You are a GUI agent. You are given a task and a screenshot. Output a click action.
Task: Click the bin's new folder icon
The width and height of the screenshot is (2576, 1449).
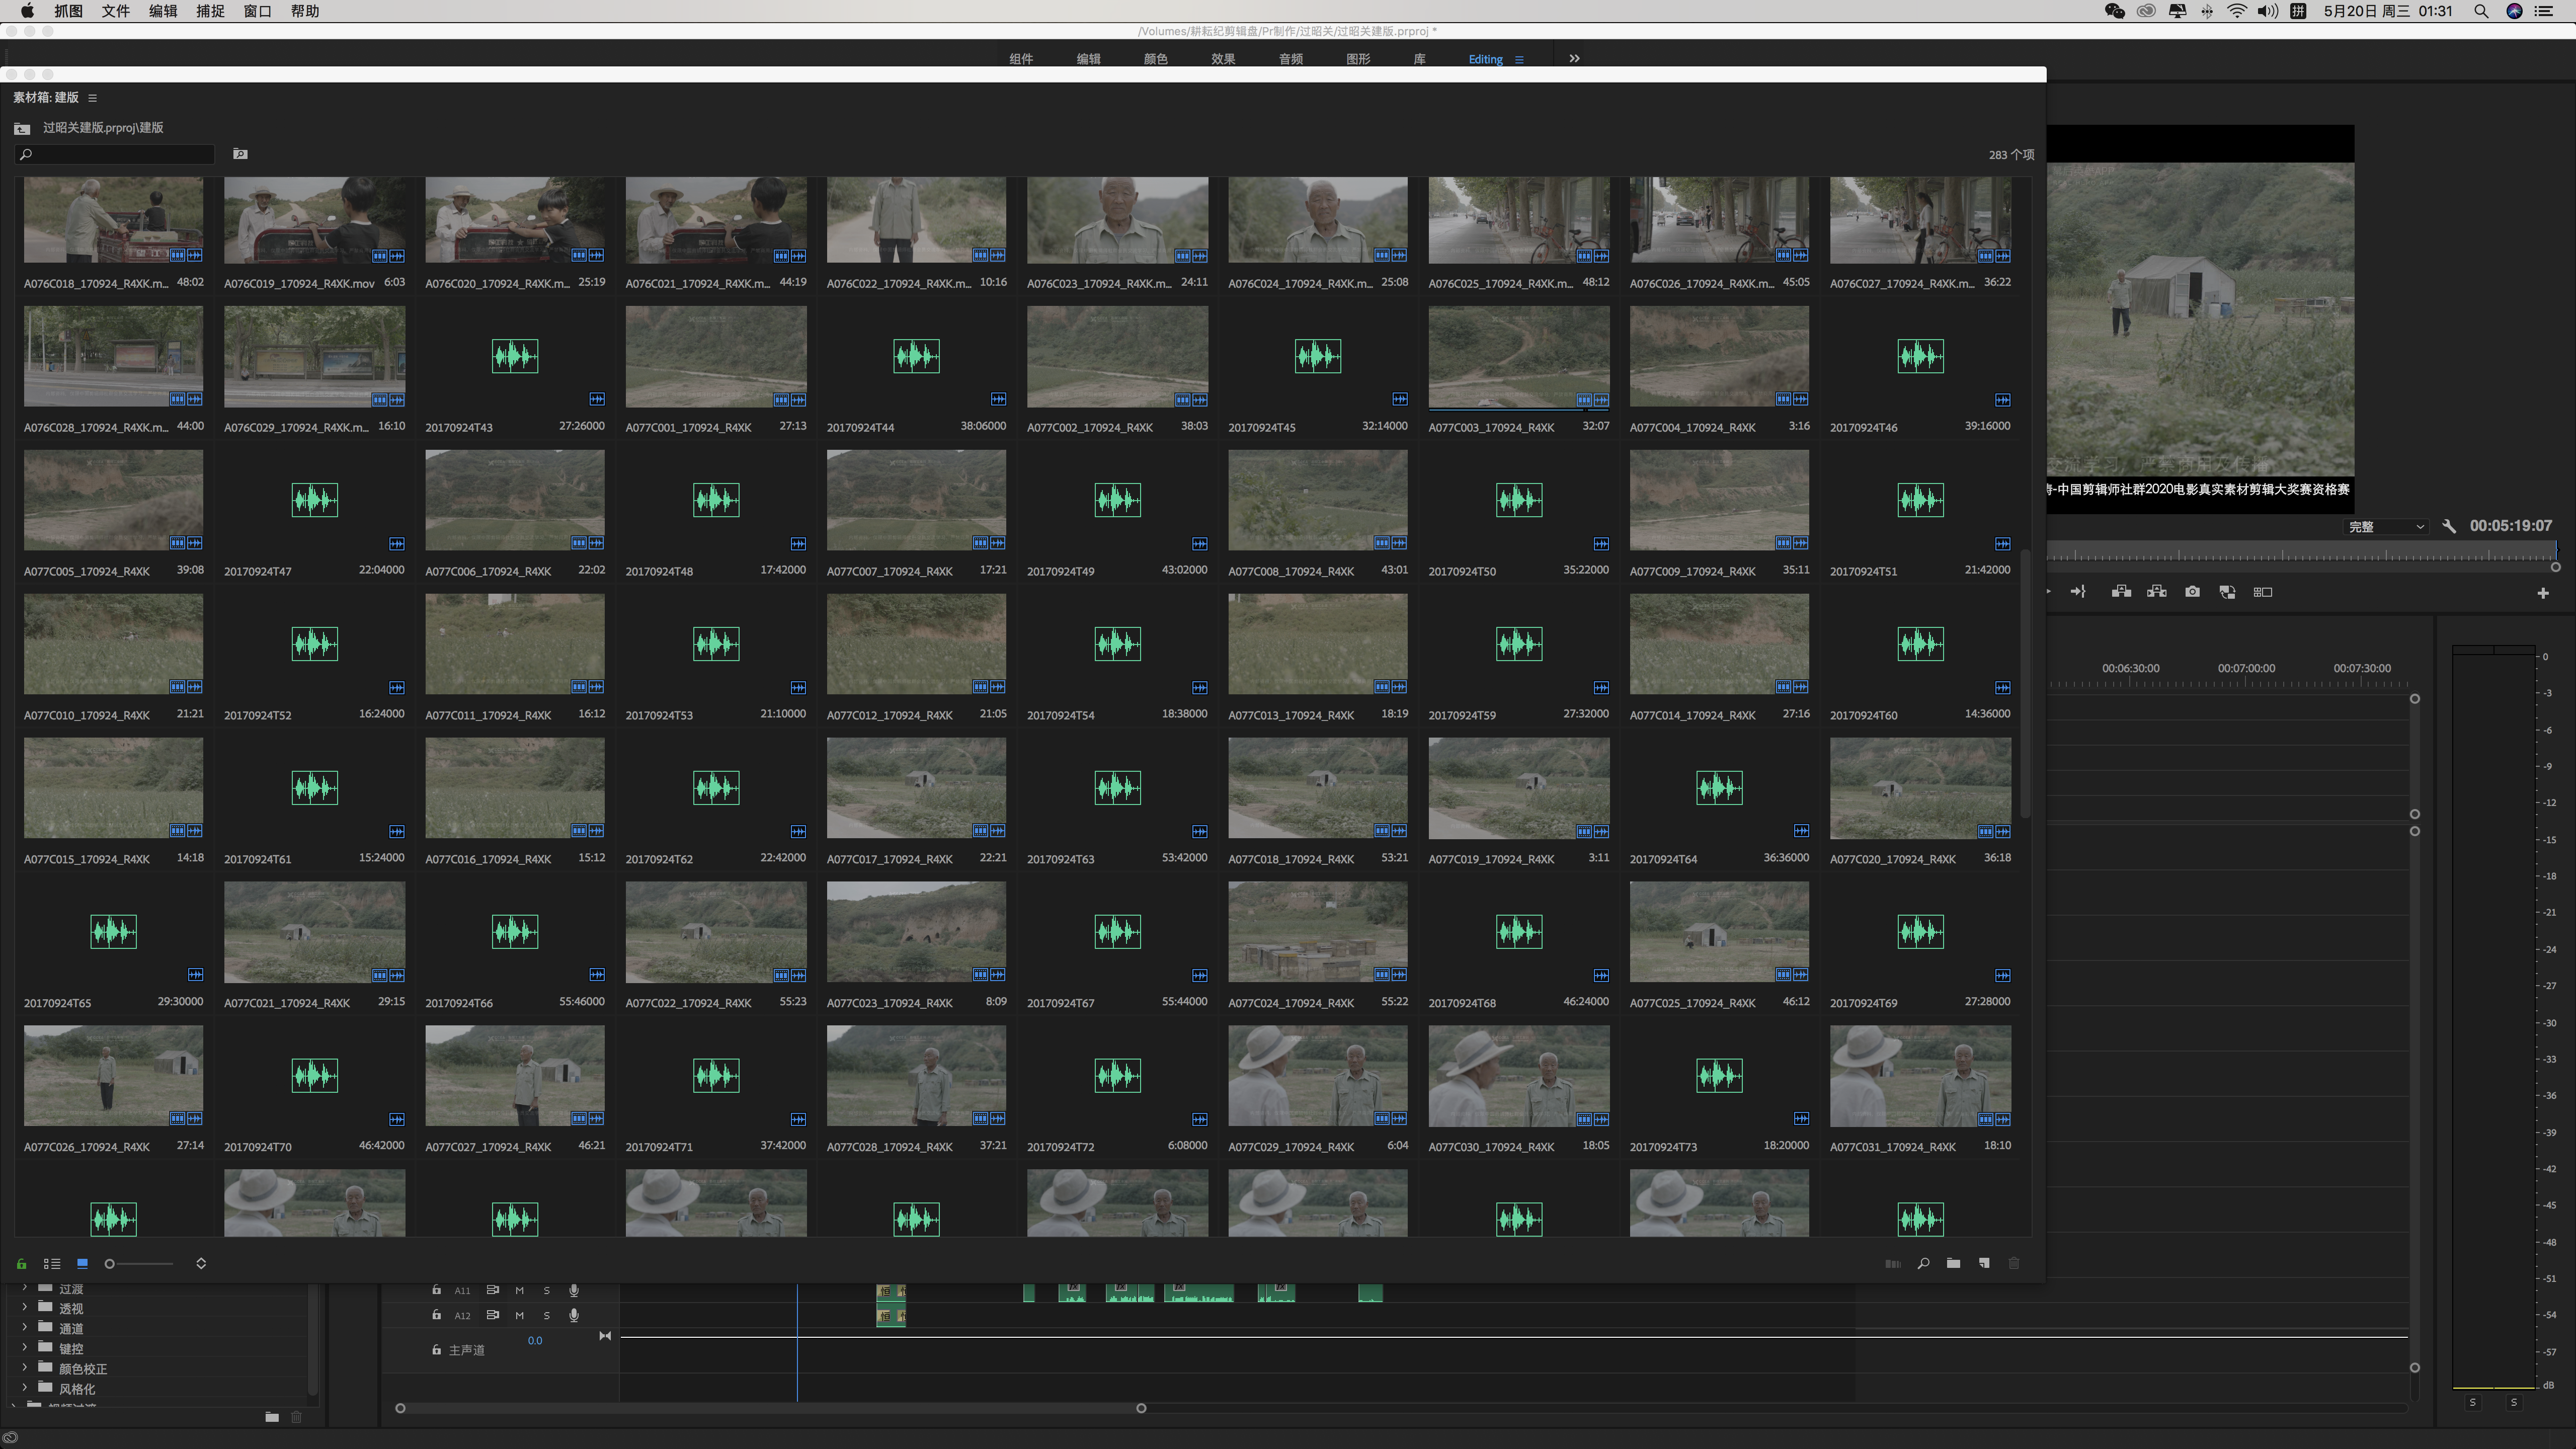click(x=1953, y=1264)
